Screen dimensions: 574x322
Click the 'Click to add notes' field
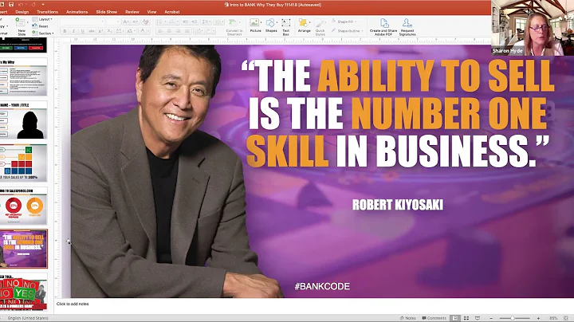coord(73,304)
